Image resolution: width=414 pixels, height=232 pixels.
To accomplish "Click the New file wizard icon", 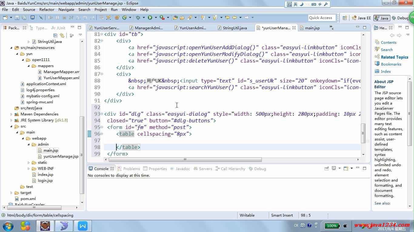I will tap(5, 18).
